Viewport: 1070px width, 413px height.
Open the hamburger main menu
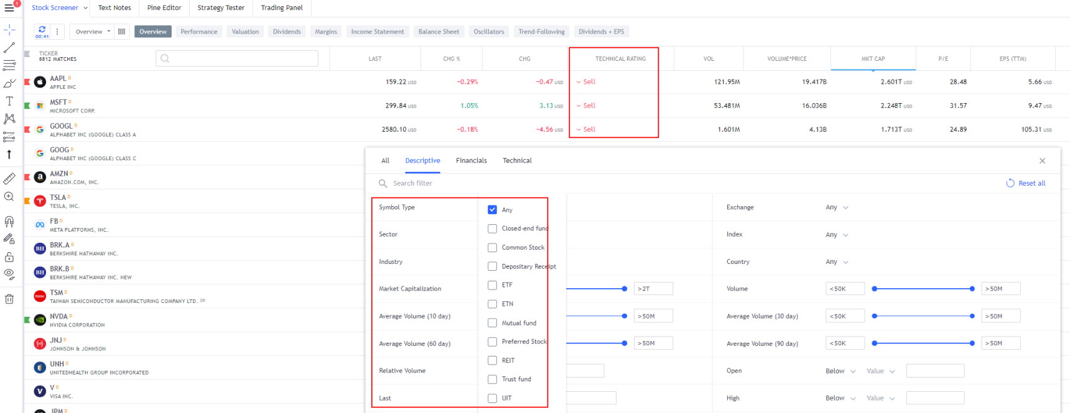click(9, 8)
